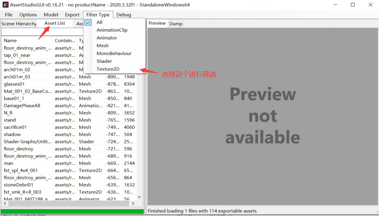
Task: Select the shadow mesh row
Action: (69, 134)
